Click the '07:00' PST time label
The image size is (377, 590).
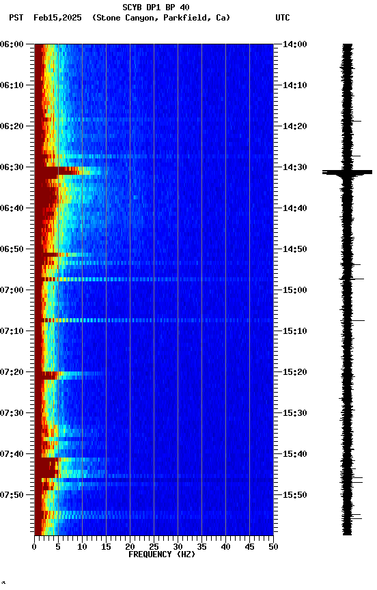(x=12, y=290)
